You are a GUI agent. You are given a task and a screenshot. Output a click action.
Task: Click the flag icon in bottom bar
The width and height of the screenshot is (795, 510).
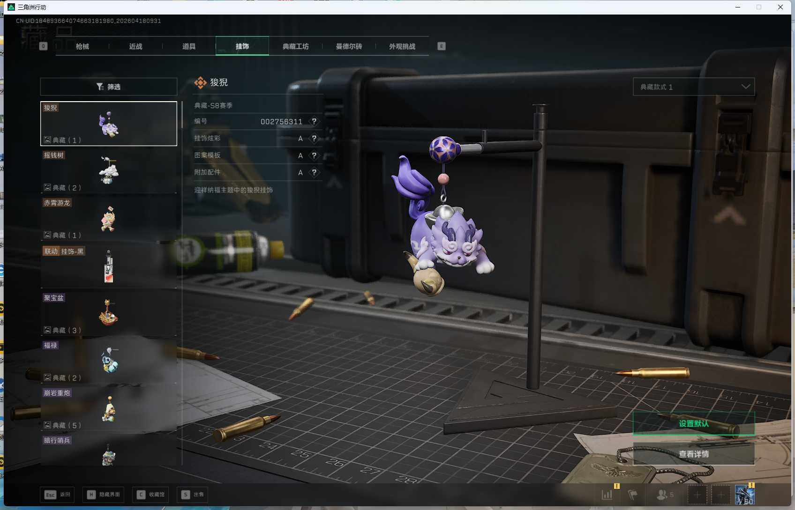[x=633, y=495]
